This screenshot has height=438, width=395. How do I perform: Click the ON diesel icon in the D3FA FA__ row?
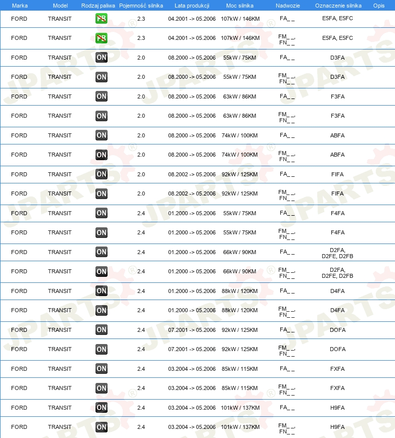click(102, 58)
